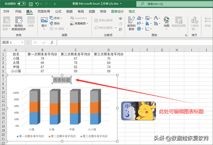Screen dimensions: 213x145
Task: Open the pie chart dropdown arrow
Action: coord(142,29)
